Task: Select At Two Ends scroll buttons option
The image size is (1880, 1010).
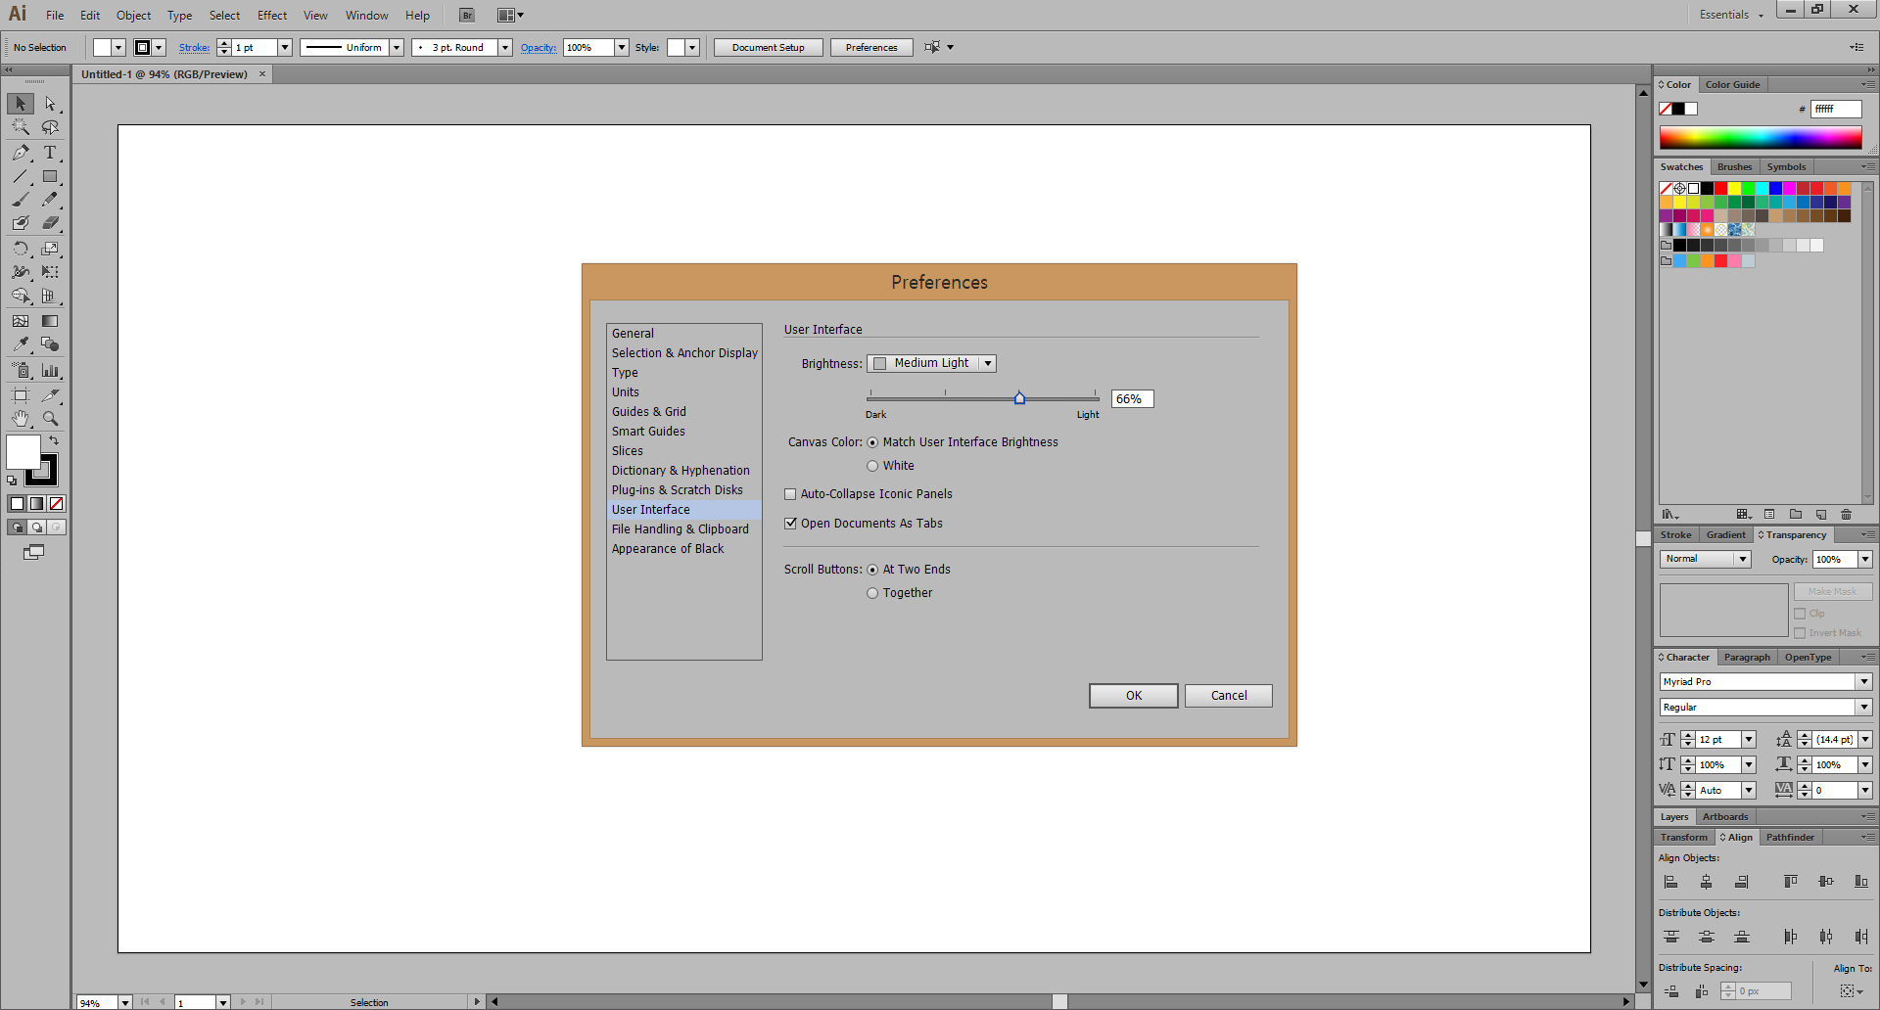Action: (x=872, y=570)
